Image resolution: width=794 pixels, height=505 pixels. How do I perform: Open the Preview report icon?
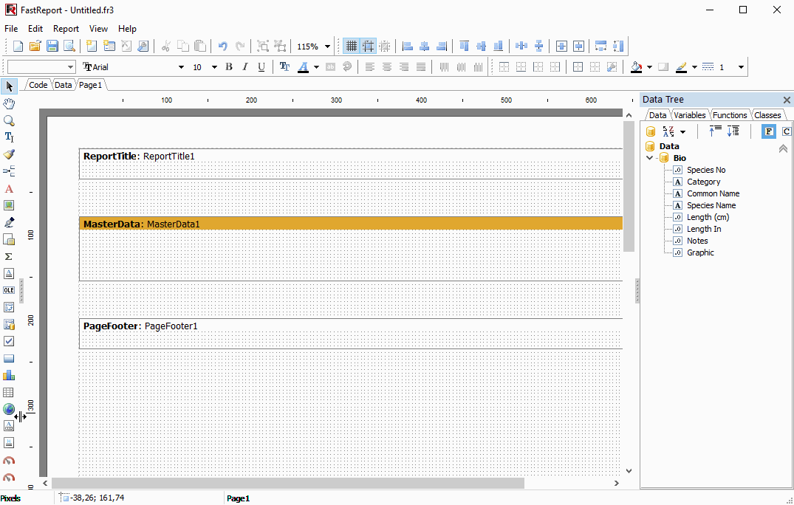coord(69,47)
